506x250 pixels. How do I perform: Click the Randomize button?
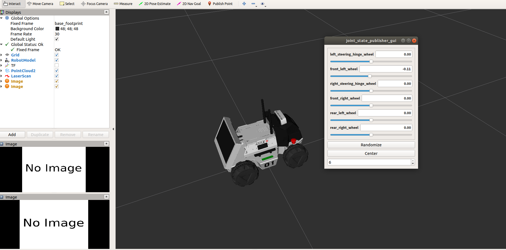tap(371, 145)
